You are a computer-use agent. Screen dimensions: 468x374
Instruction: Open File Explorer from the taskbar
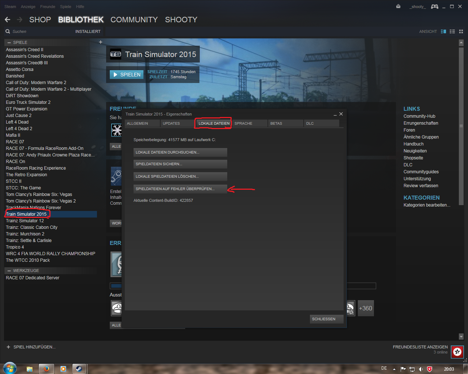[x=30, y=369]
